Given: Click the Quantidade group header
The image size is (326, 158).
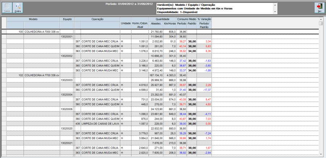Looking at the screenshot, I should click(162, 19).
